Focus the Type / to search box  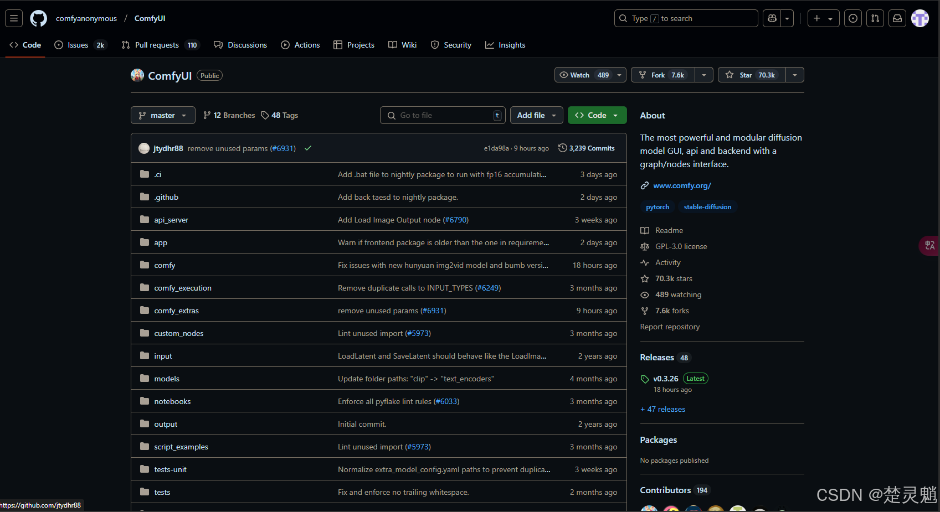[686, 18]
